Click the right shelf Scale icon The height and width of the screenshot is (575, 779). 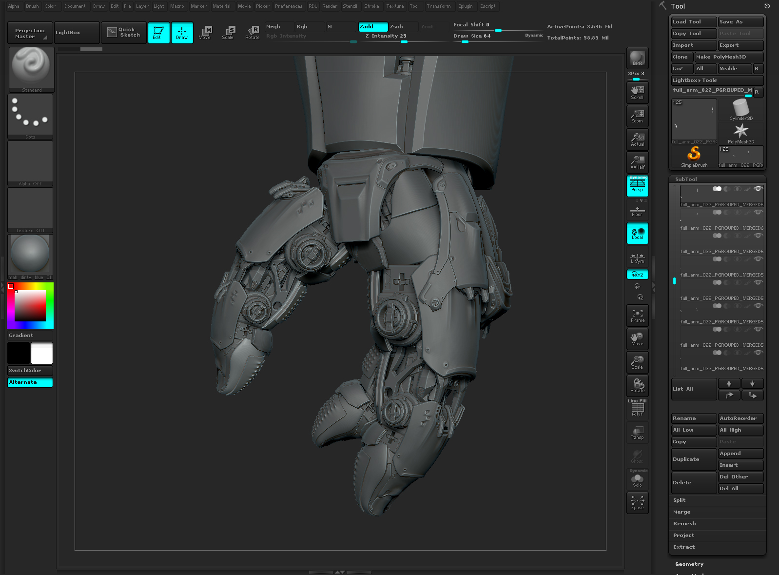[x=637, y=362]
